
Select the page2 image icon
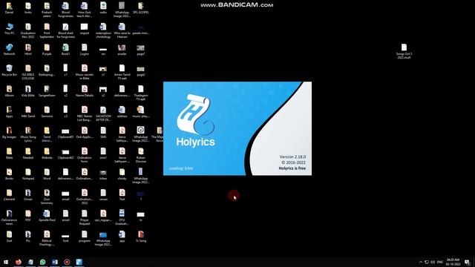141,70
